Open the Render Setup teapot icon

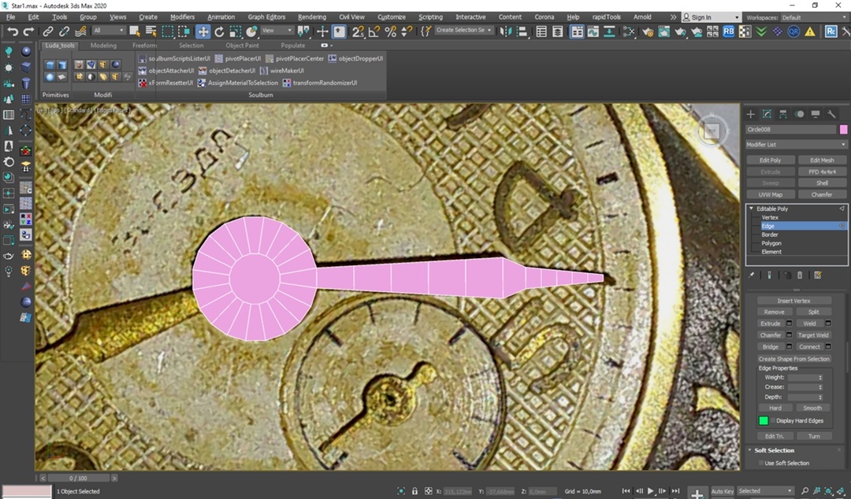point(648,31)
